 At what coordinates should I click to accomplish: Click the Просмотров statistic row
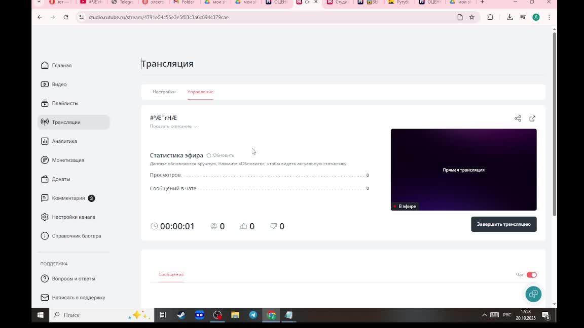click(x=259, y=175)
